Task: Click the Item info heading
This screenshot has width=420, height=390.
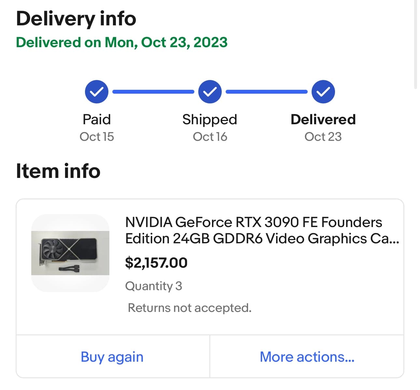Action: (x=58, y=171)
